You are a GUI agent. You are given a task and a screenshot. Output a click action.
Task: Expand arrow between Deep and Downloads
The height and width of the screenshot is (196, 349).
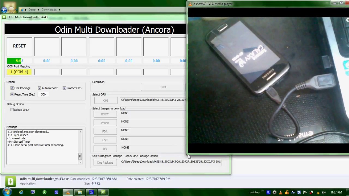click(x=38, y=10)
